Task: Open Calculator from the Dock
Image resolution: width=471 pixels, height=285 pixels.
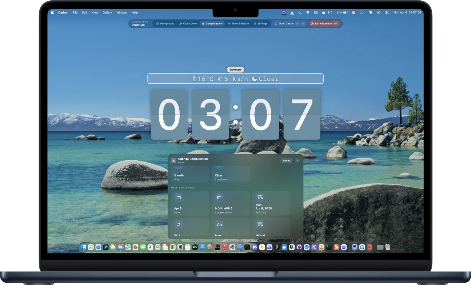Action: coord(180,247)
